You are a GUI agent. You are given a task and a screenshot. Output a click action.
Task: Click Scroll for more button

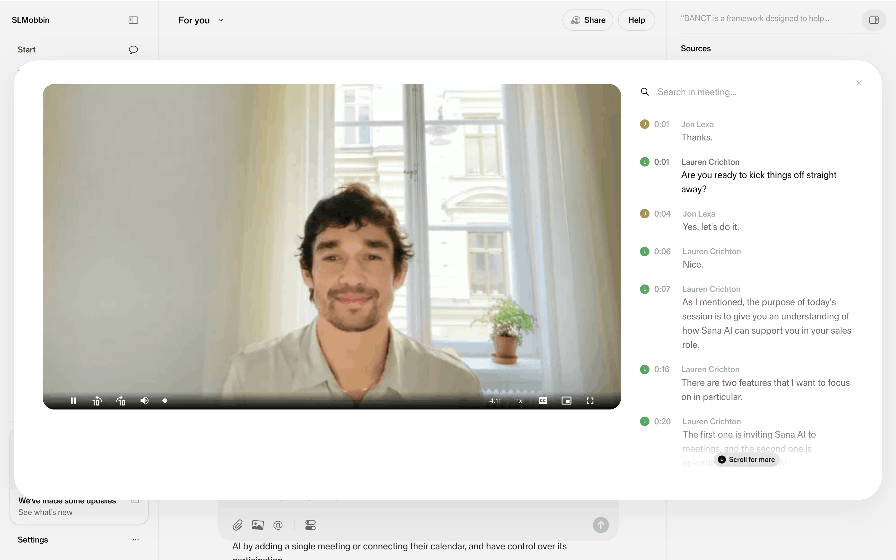tap(746, 460)
